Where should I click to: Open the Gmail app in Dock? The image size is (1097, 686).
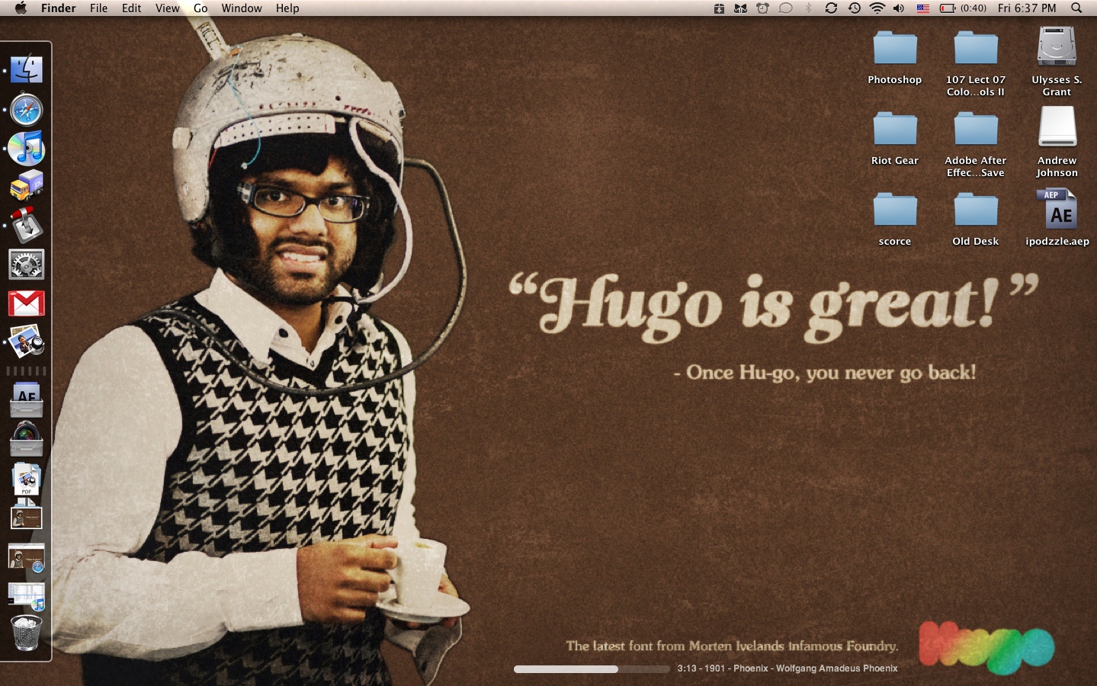point(26,303)
